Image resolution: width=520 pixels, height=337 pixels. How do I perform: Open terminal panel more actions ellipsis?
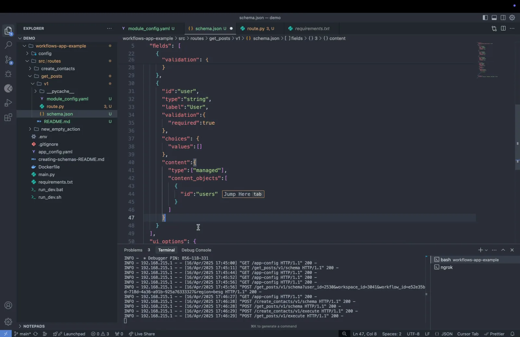(494, 250)
